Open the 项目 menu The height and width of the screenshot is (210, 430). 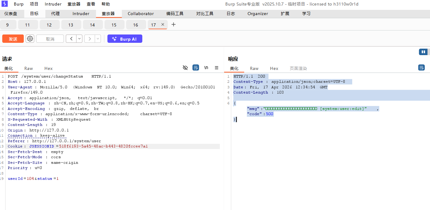(34, 4)
